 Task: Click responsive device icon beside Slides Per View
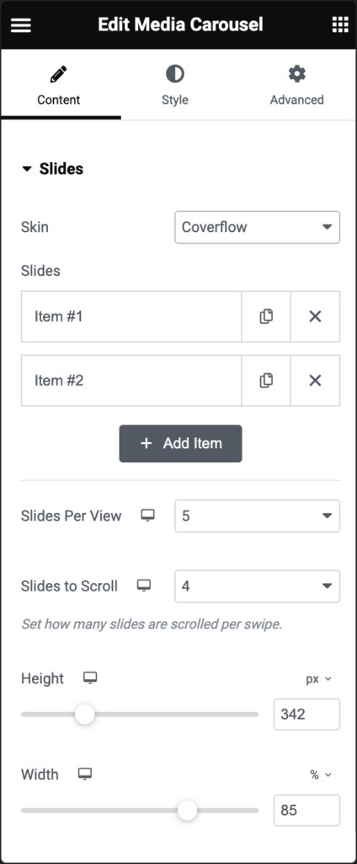(147, 516)
